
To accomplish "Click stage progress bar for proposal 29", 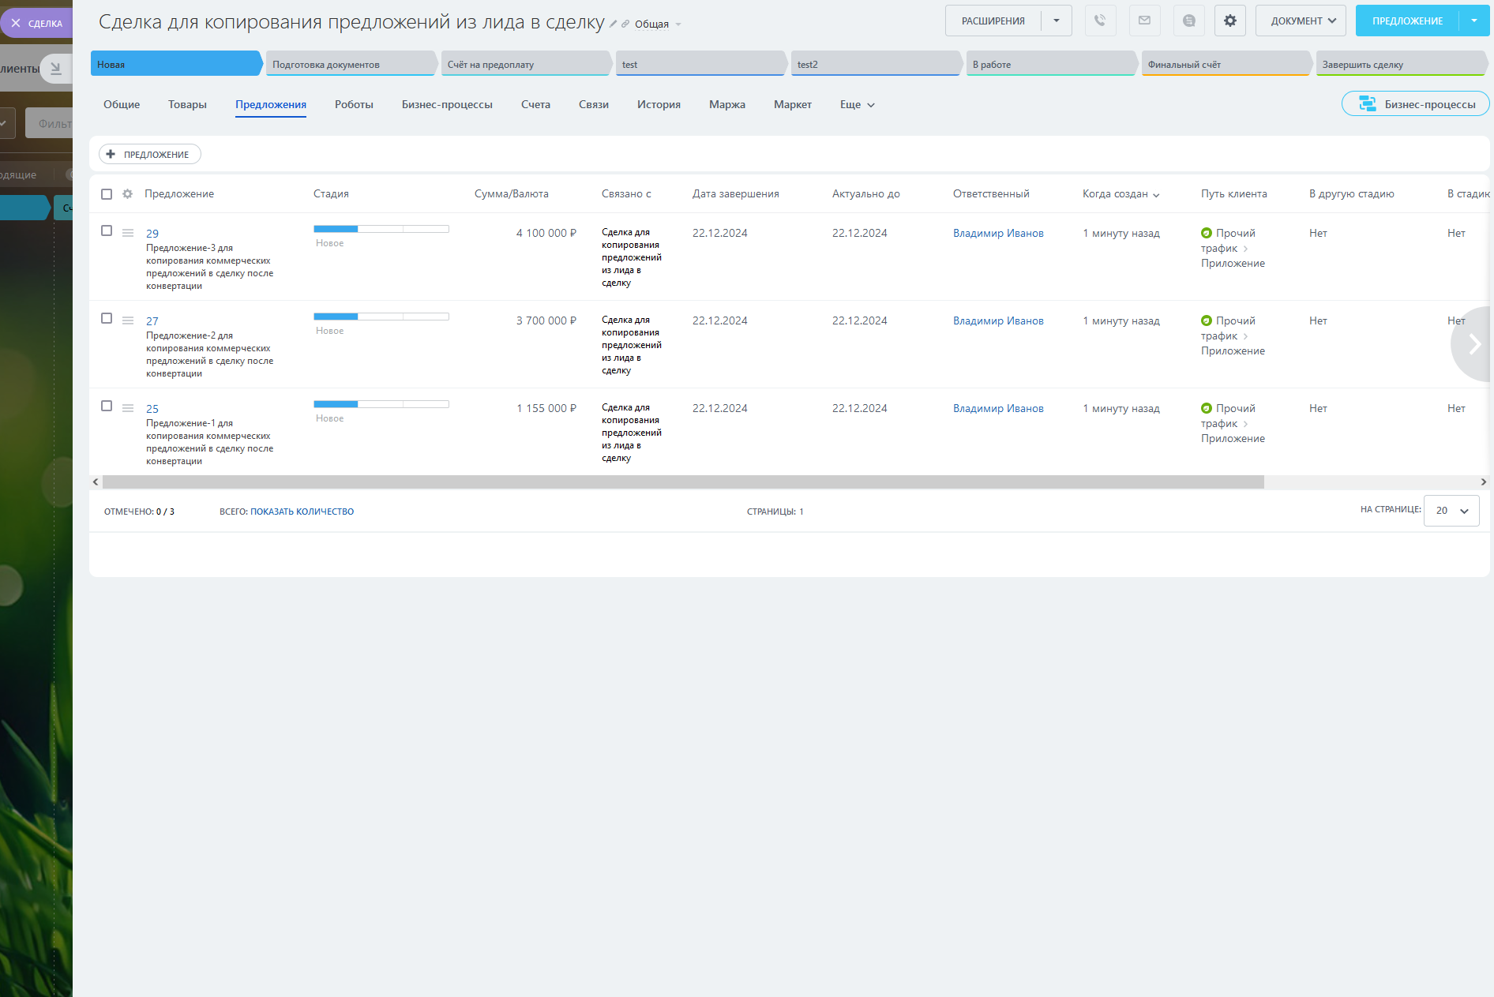I will tap(381, 229).
